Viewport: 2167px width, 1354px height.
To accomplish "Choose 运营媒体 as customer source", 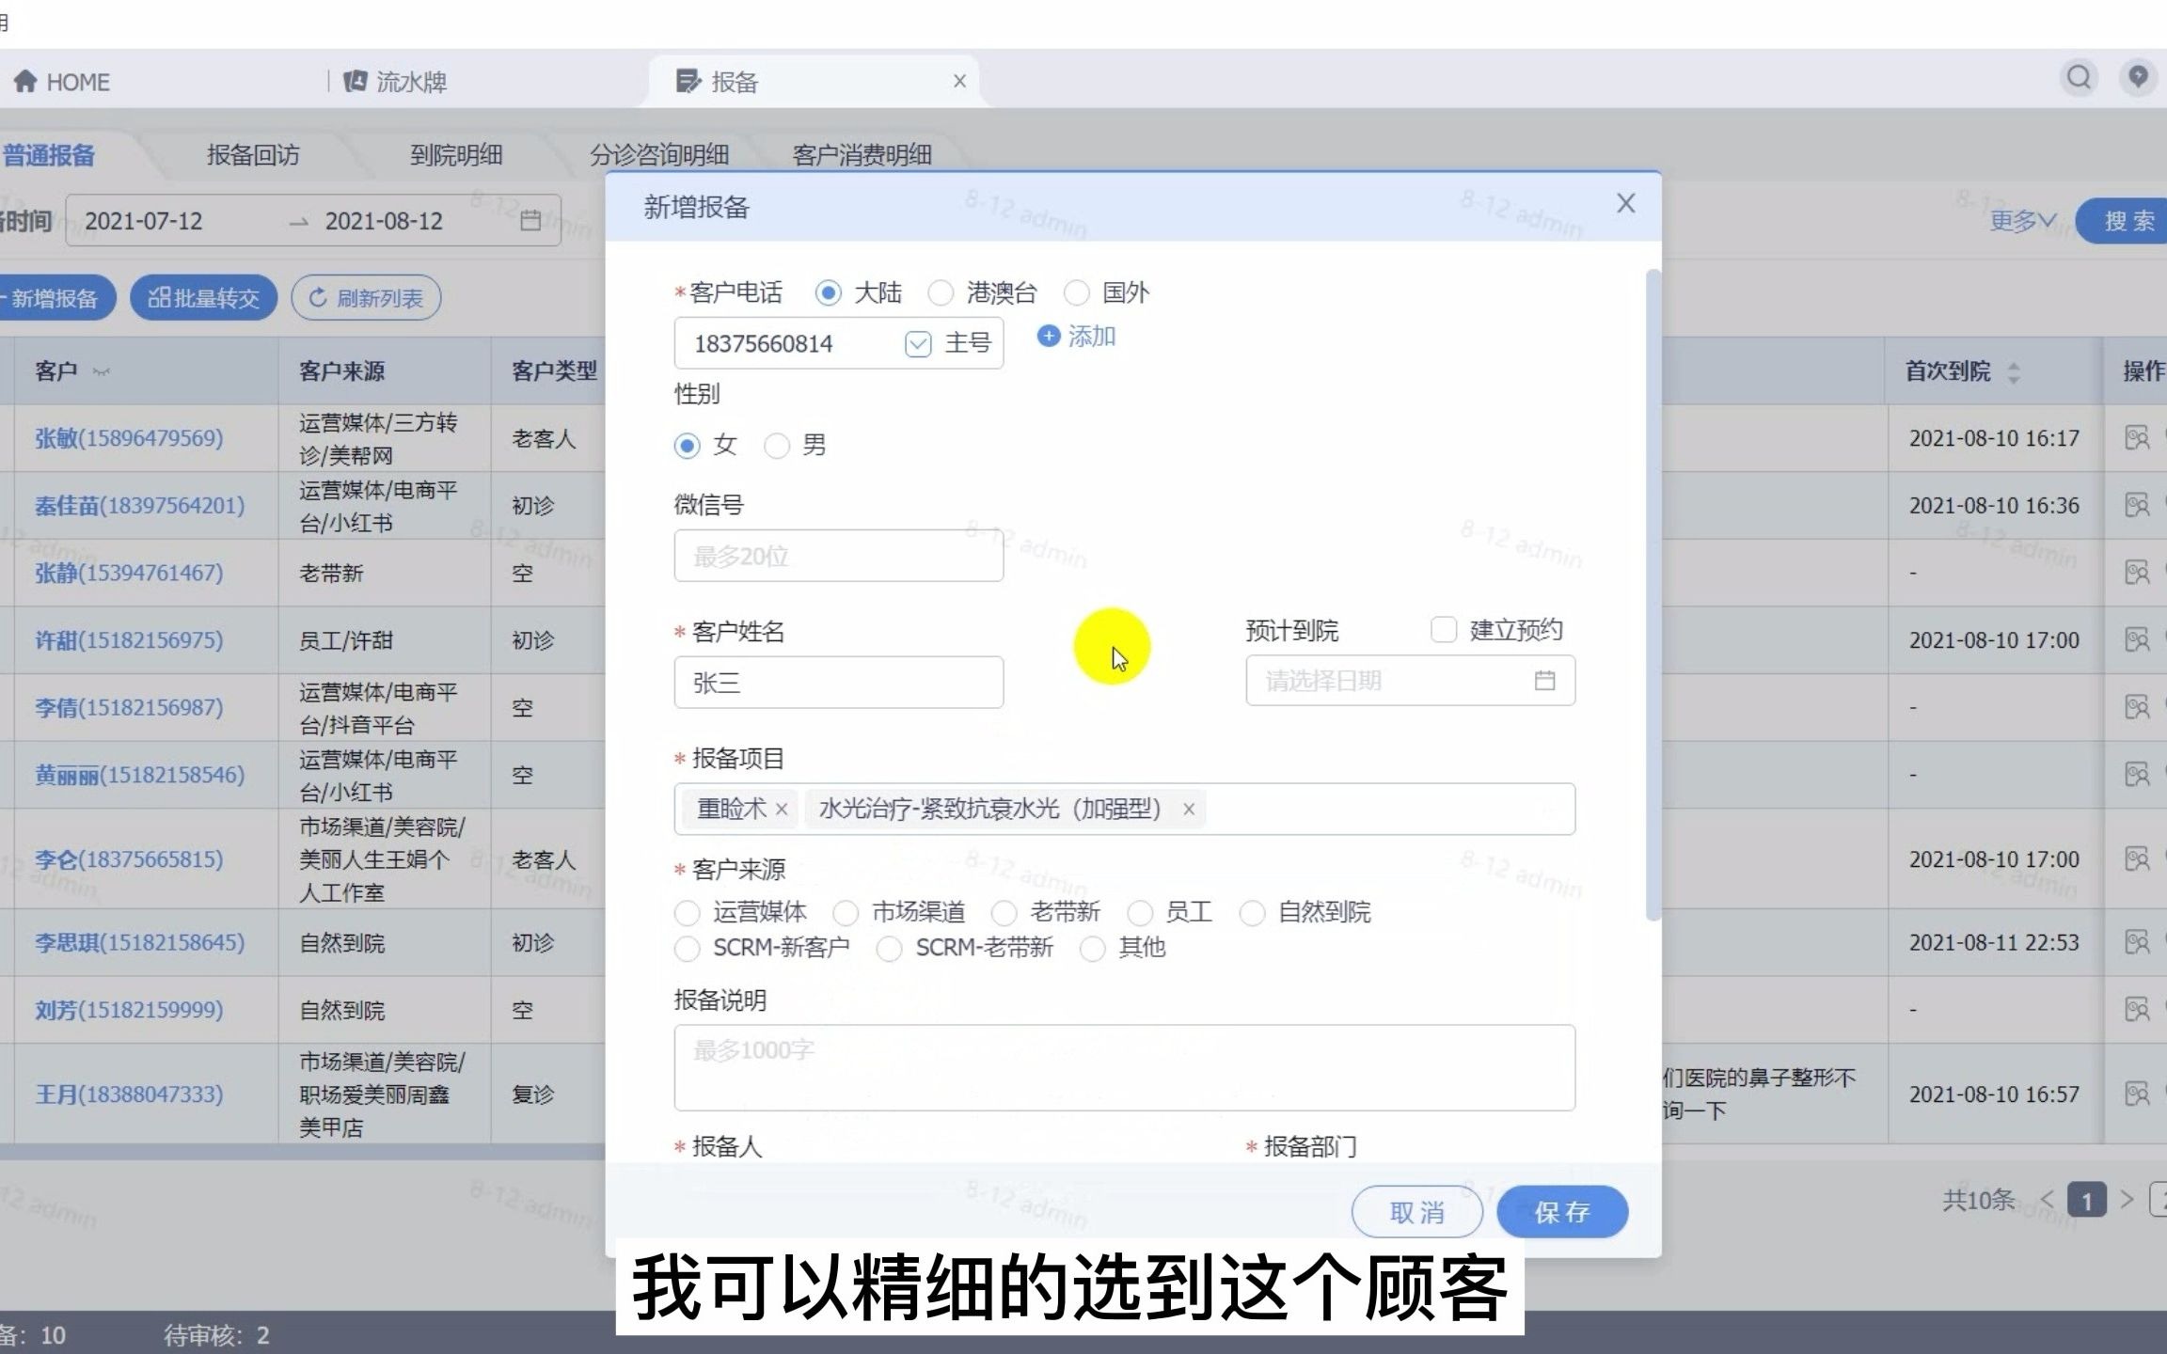I will coord(688,913).
